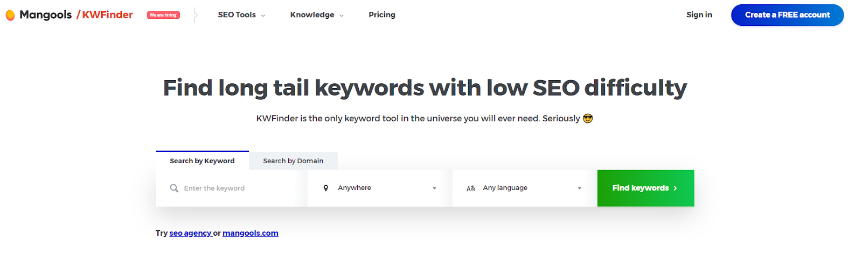Click the Find keywords button
Screen dimensions: 862x255
(645, 188)
